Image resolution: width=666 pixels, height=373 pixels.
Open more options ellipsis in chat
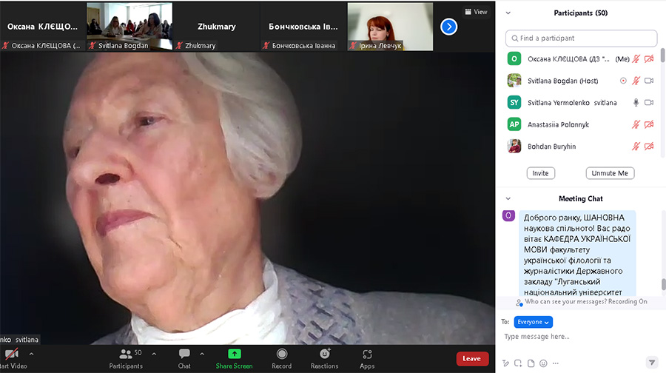coord(556,363)
